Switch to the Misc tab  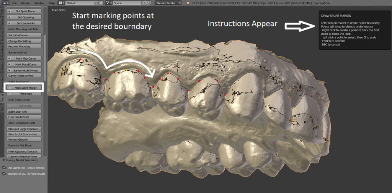pyautogui.click(x=2, y=109)
